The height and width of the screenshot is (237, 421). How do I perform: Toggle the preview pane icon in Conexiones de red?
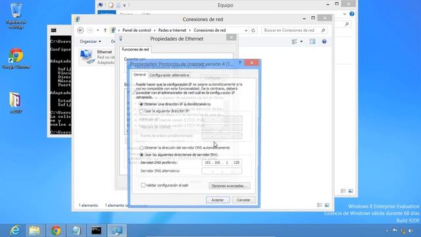point(312,41)
